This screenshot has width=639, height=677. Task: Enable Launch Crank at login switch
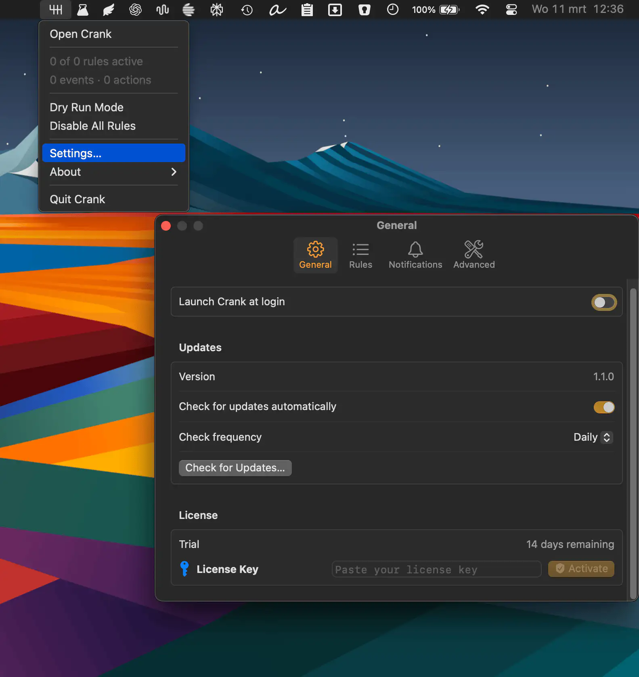point(603,302)
